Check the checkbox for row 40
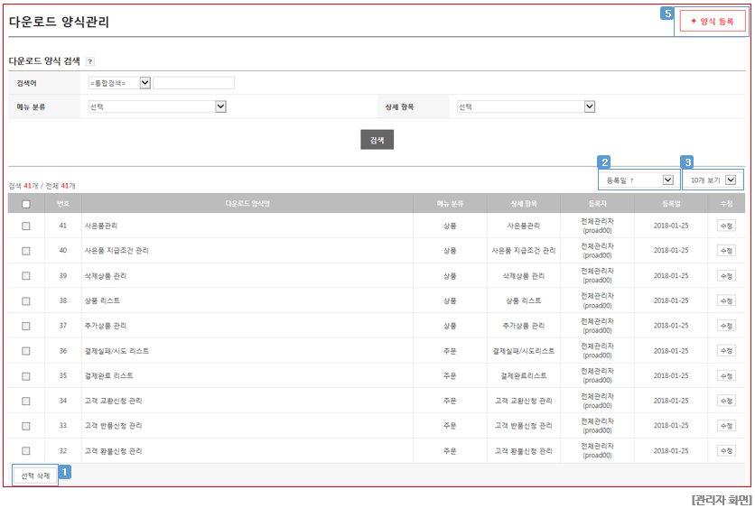Image resolution: width=755 pixels, height=508 pixels. tap(26, 251)
